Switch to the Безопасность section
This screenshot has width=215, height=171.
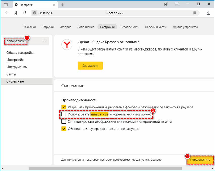[x=130, y=27]
